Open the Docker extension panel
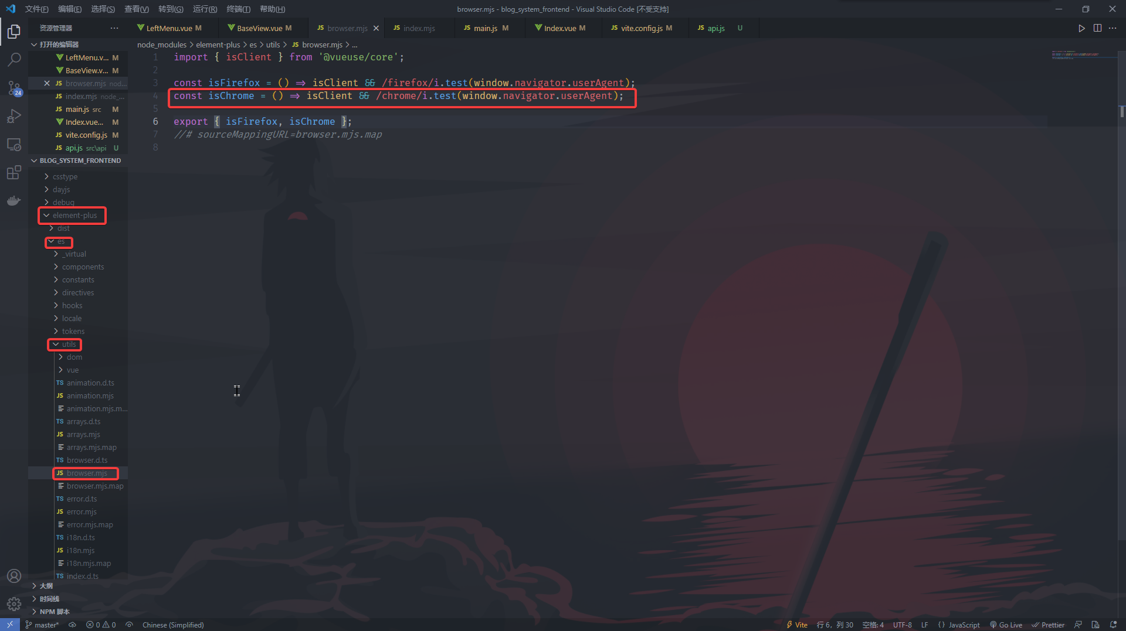 14,200
